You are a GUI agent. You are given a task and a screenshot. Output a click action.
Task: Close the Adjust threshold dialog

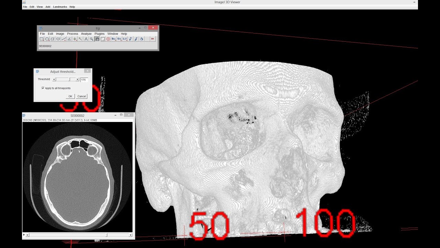87,71
